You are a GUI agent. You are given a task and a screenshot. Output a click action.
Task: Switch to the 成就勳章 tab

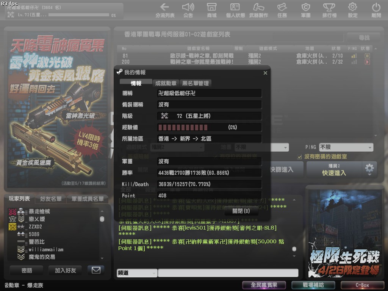tap(166, 83)
